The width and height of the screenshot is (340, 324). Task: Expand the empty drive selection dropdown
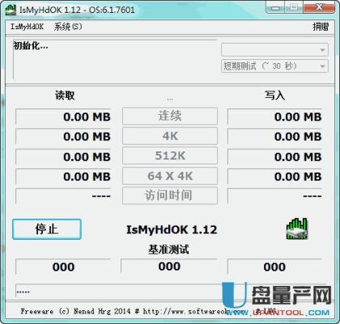274,50
